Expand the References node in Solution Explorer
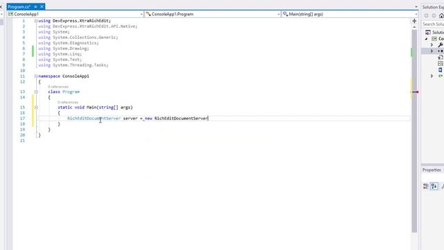The width and height of the screenshot is (444, 250). 432,51
